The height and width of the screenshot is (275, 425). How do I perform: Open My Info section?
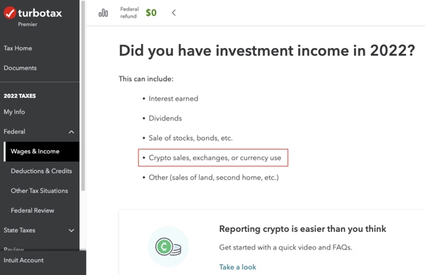point(14,112)
